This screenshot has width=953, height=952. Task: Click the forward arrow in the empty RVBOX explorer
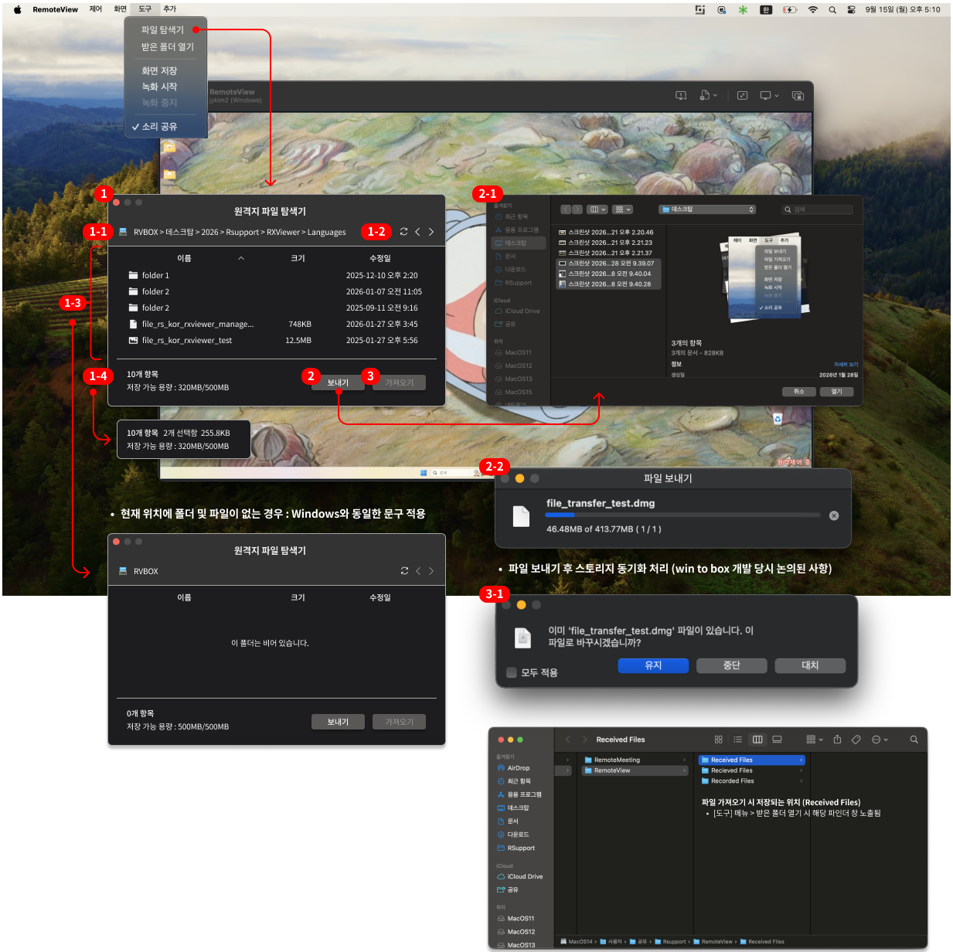pyautogui.click(x=431, y=571)
